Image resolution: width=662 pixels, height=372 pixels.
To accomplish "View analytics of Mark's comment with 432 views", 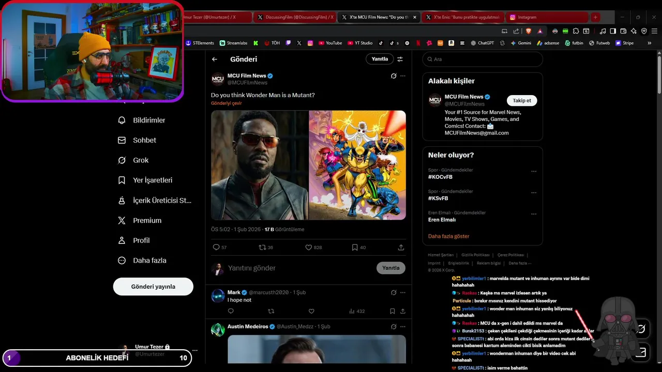I will (x=357, y=311).
